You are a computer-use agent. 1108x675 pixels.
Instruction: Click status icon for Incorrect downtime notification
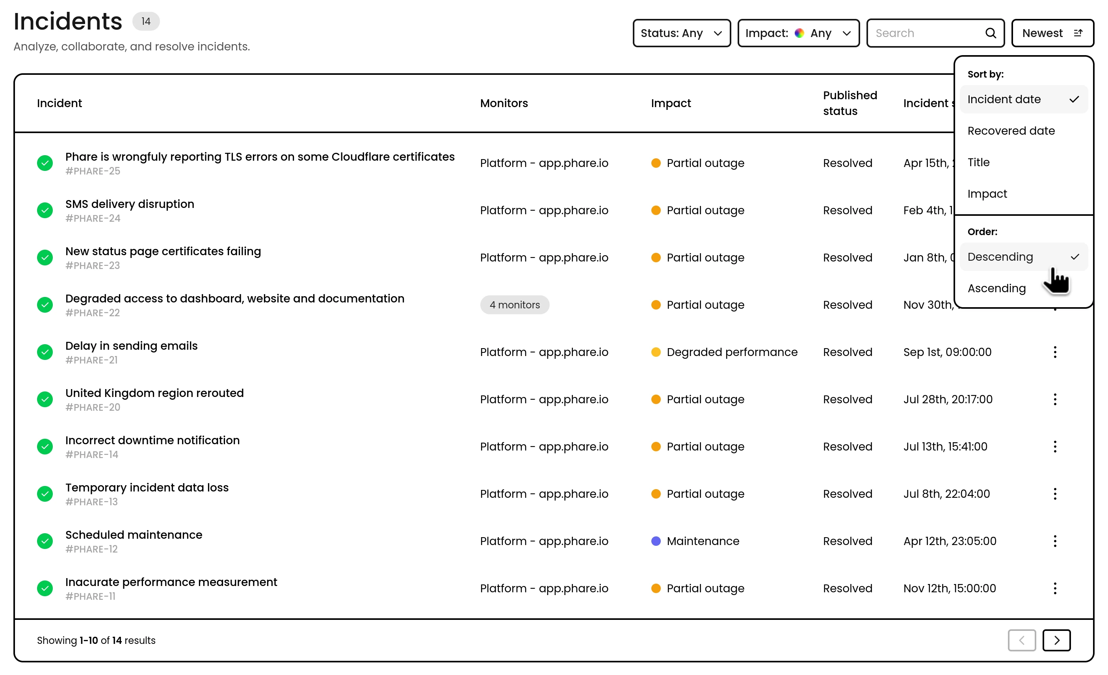pyautogui.click(x=45, y=446)
